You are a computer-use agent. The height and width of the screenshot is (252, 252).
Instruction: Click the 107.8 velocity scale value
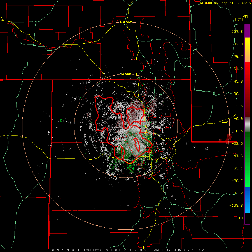(237, 31)
